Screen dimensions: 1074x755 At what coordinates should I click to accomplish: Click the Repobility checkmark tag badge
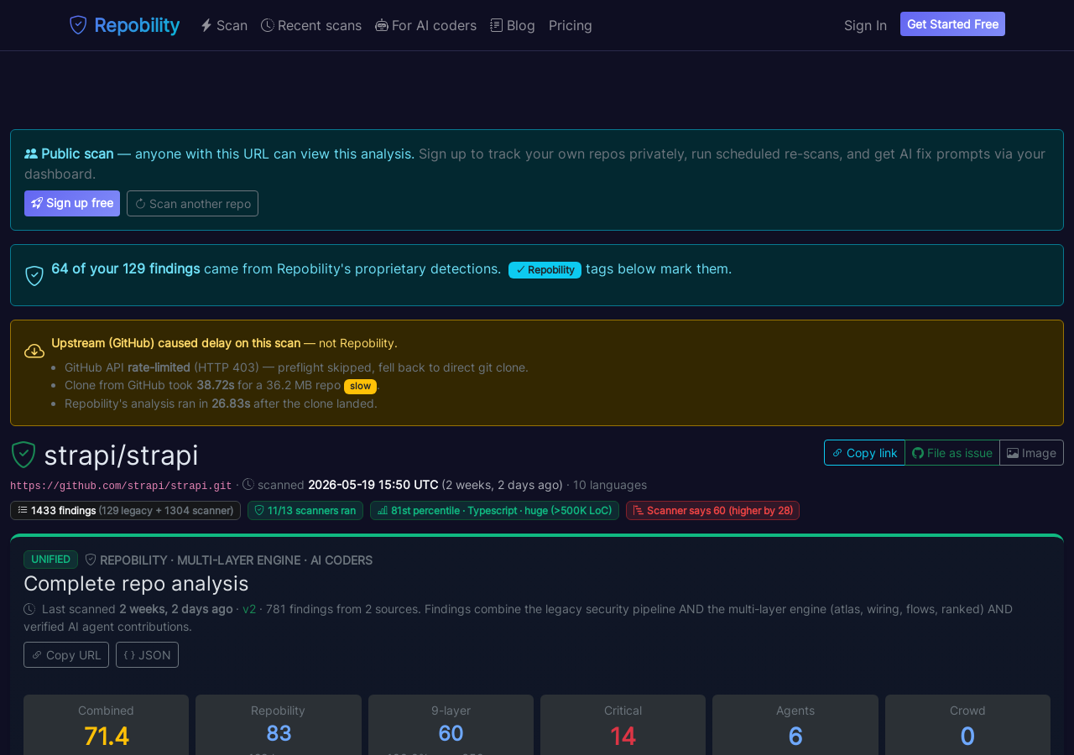click(x=545, y=270)
